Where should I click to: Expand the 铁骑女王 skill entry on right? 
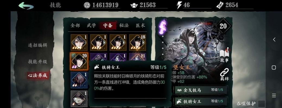[201, 101]
